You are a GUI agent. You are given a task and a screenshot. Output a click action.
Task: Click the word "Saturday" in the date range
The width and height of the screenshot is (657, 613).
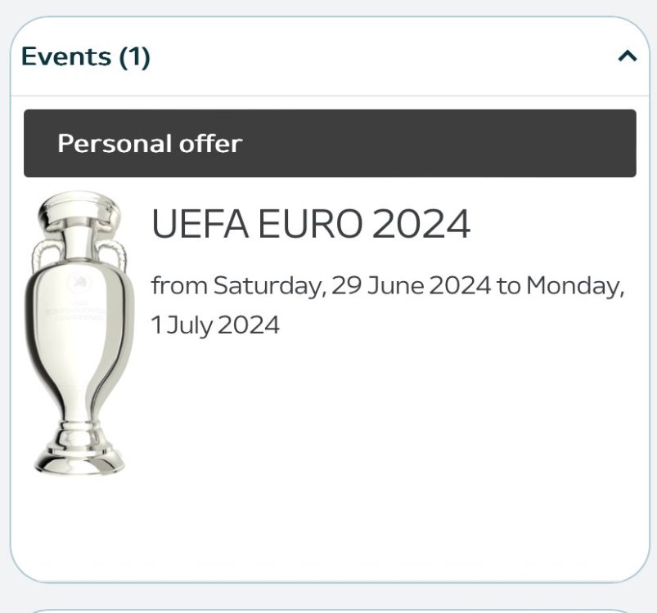coord(268,287)
